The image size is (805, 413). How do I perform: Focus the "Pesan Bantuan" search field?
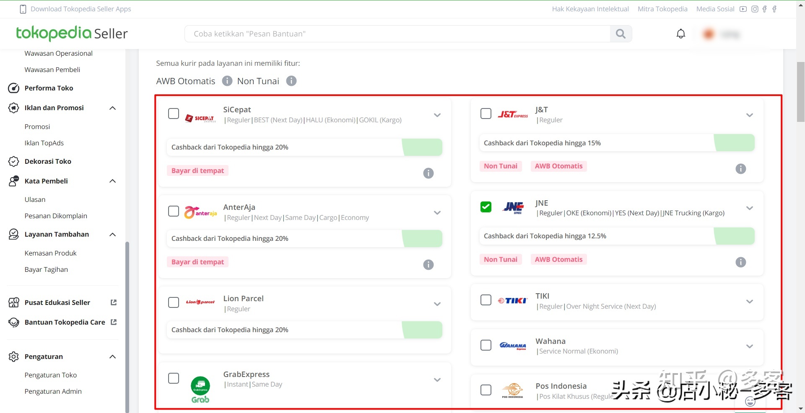[397, 34]
